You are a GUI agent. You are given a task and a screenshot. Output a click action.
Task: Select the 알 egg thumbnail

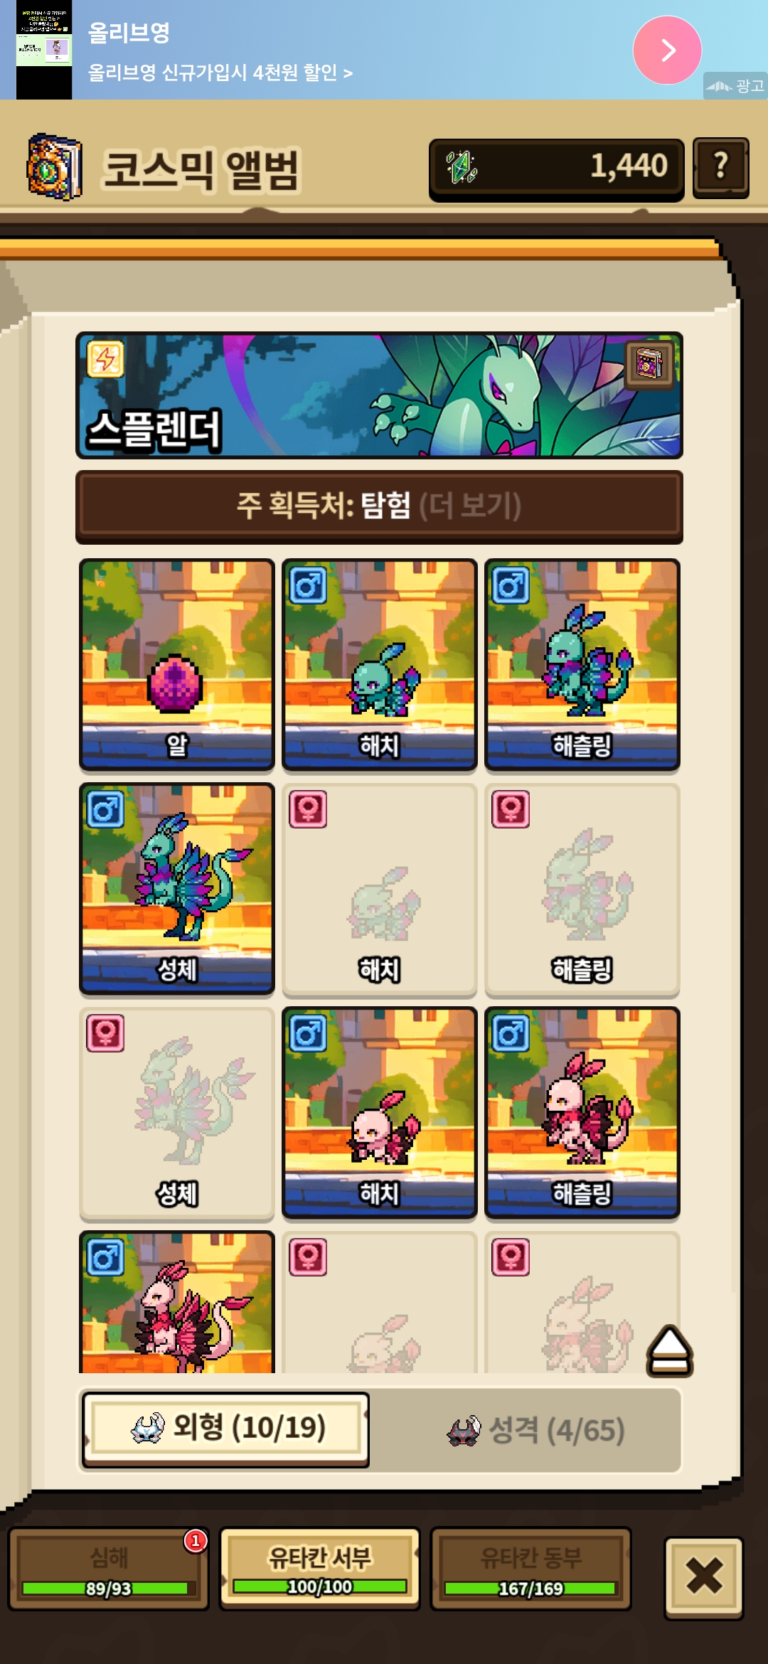click(x=176, y=664)
